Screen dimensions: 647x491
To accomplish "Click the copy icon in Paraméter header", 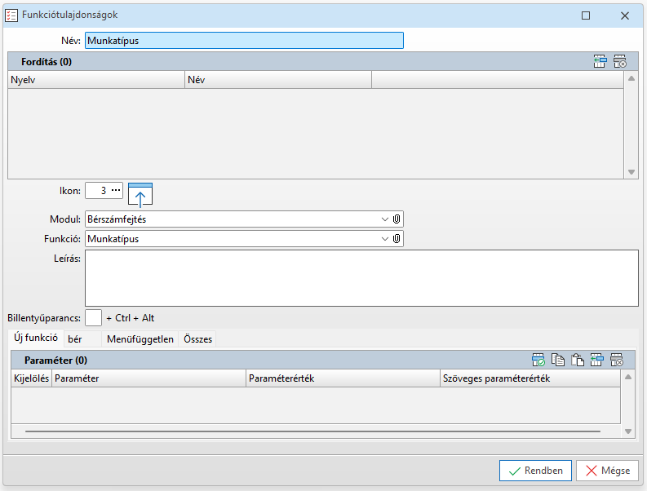I will tap(558, 360).
